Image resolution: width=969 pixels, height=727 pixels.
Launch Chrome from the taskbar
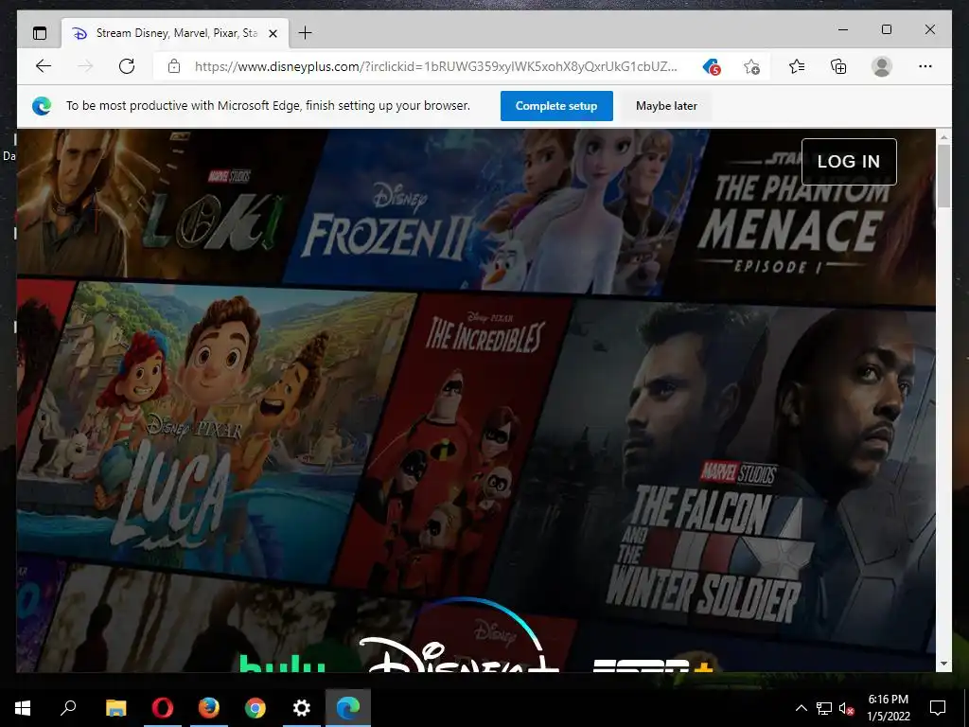(255, 707)
